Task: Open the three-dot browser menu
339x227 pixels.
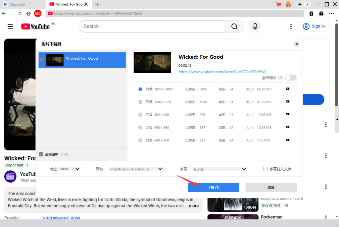Action: (331, 13)
